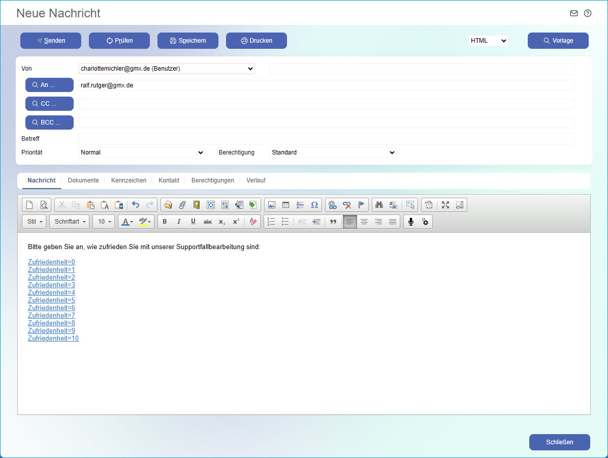Screen dimensions: 608x458
Task: Toggle underline formatting
Action: tap(193, 222)
